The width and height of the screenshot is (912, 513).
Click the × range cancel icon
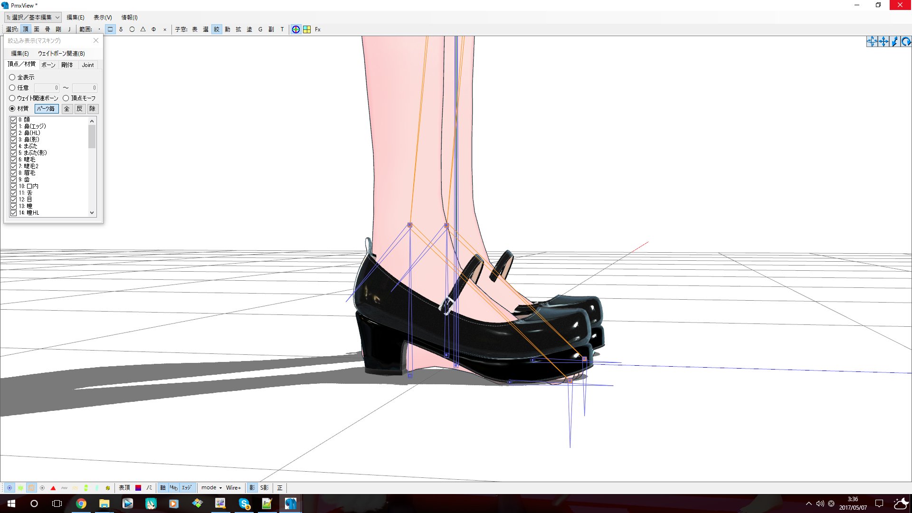click(x=165, y=29)
